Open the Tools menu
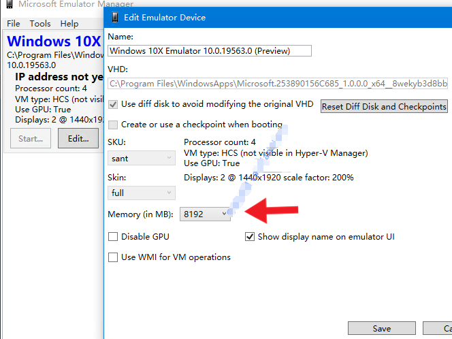Image resolution: width=452 pixels, height=339 pixels. click(x=40, y=24)
